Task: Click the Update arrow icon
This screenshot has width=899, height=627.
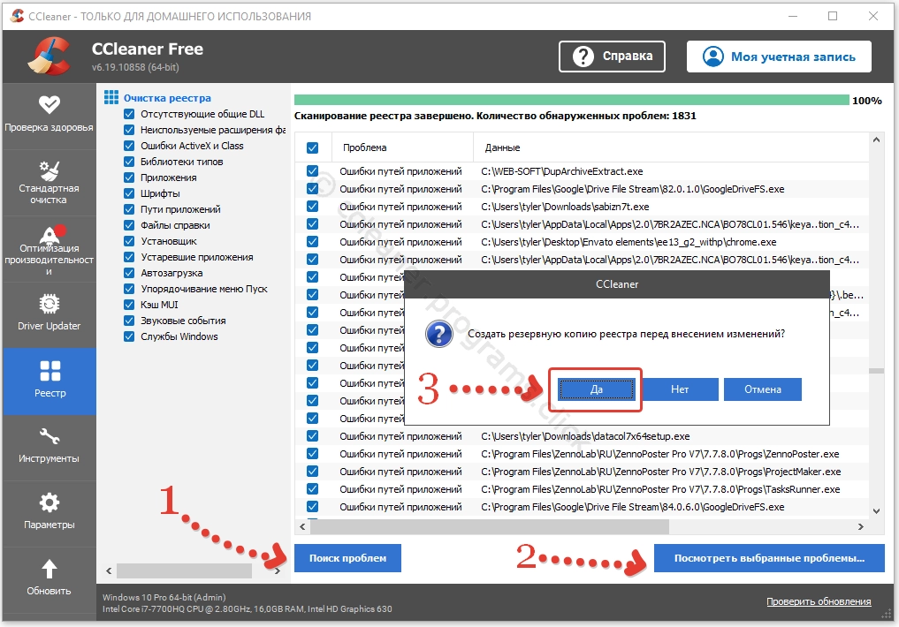Action: click(x=50, y=569)
